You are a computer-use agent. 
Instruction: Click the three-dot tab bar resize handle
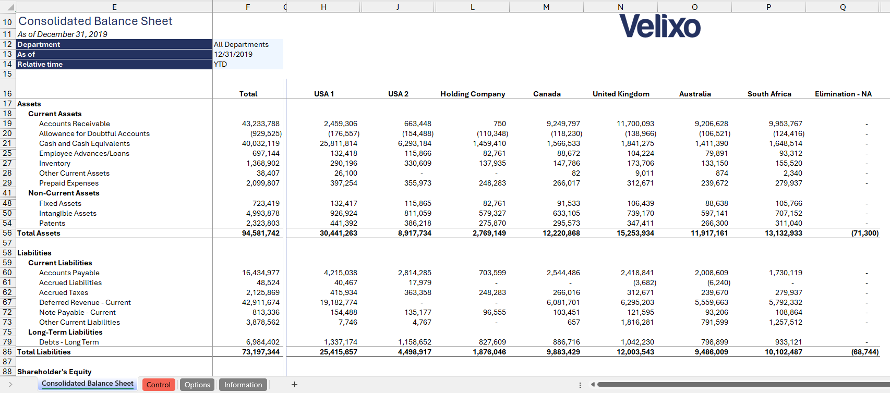[580, 385]
